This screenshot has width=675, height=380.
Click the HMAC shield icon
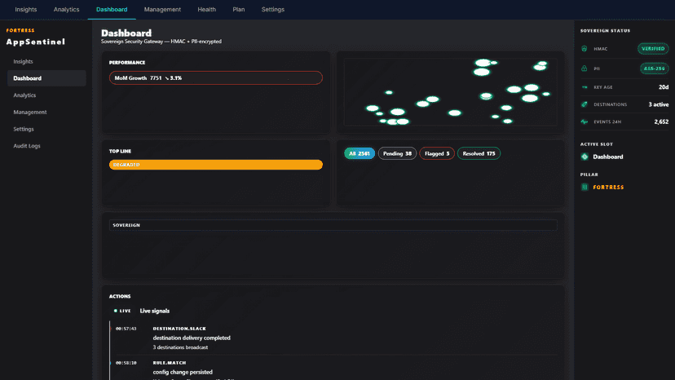(585, 49)
